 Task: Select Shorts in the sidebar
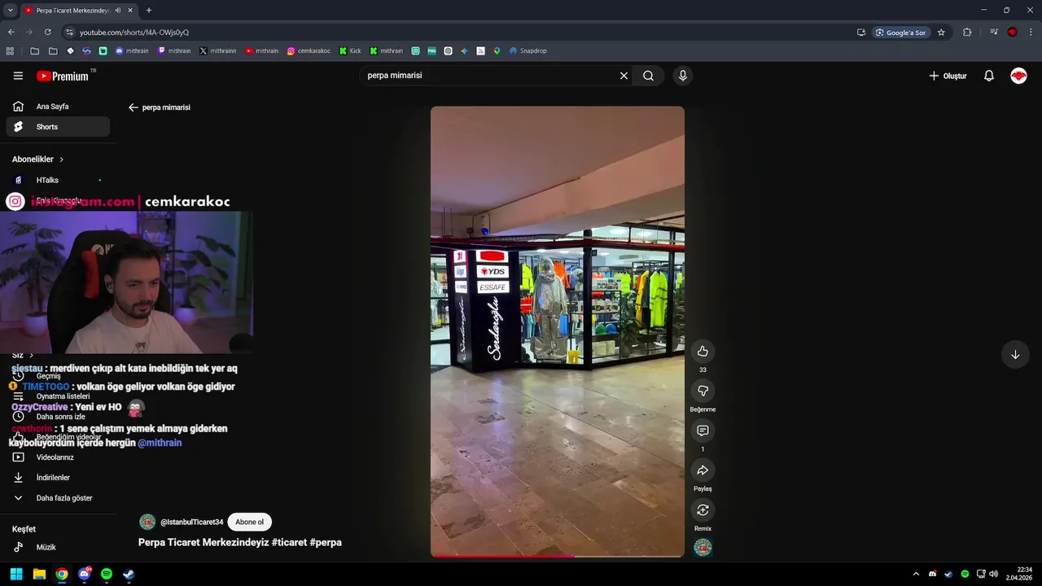[x=58, y=127]
